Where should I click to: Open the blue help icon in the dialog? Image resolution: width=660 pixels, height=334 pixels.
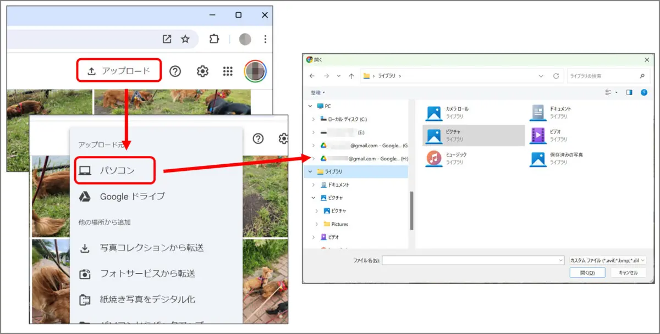point(643,92)
